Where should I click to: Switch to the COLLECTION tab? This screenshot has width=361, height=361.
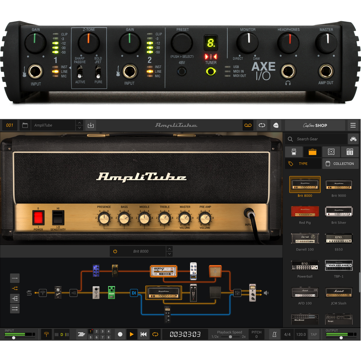click(x=340, y=164)
